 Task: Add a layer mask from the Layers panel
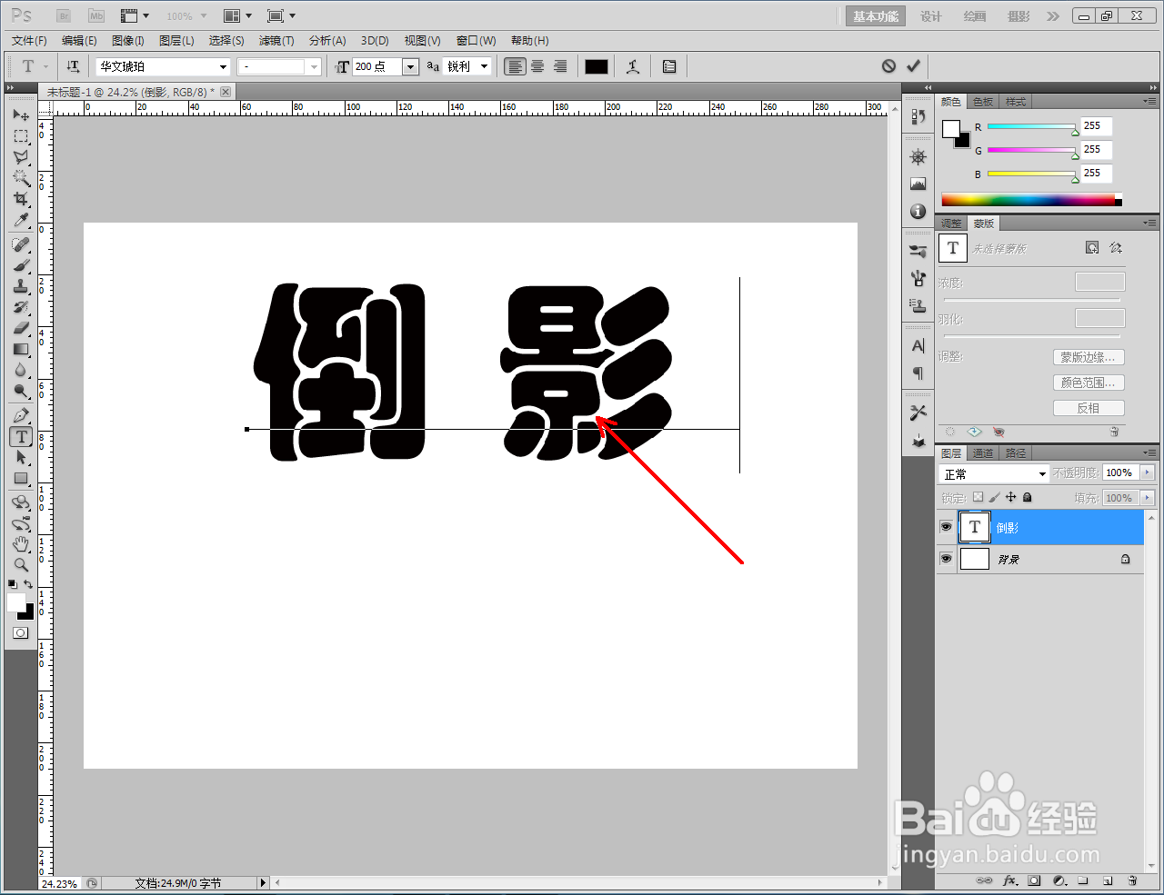pos(1034,880)
